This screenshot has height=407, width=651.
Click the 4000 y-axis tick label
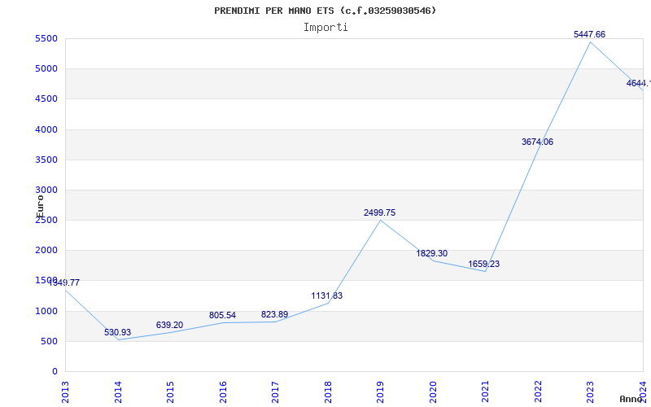pyautogui.click(x=46, y=129)
